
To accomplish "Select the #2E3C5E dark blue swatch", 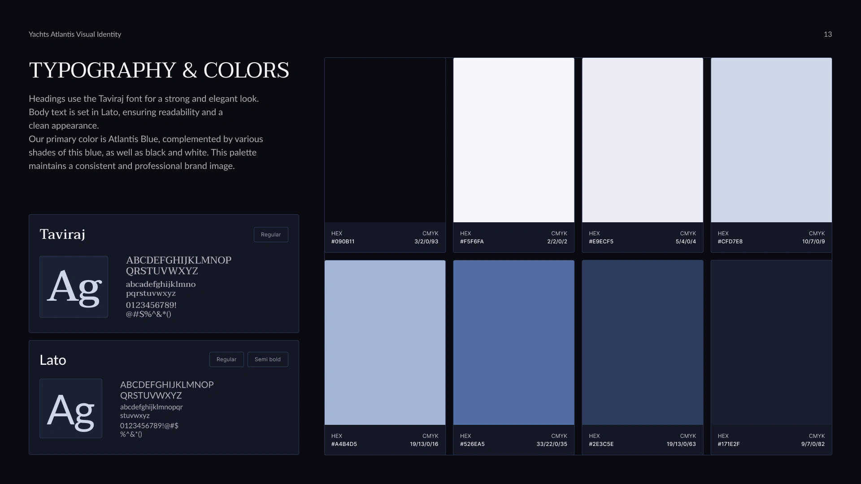I will [643, 342].
